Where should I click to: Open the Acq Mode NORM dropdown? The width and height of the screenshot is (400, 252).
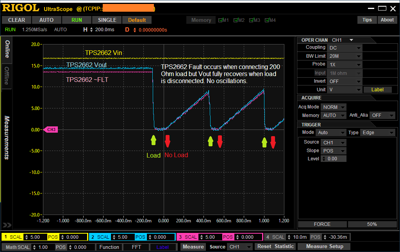tap(334, 107)
